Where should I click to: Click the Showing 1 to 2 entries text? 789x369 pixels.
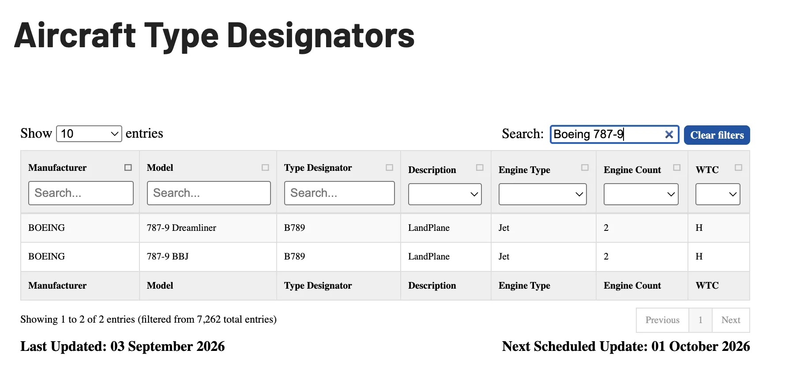(148, 319)
